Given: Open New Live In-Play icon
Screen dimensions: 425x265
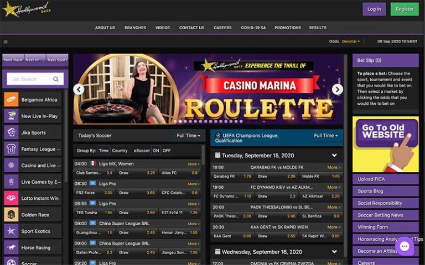Looking at the screenshot, I should click(12, 116).
